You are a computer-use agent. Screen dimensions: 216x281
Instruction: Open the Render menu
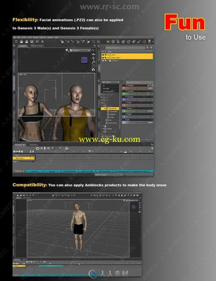point(36,38)
